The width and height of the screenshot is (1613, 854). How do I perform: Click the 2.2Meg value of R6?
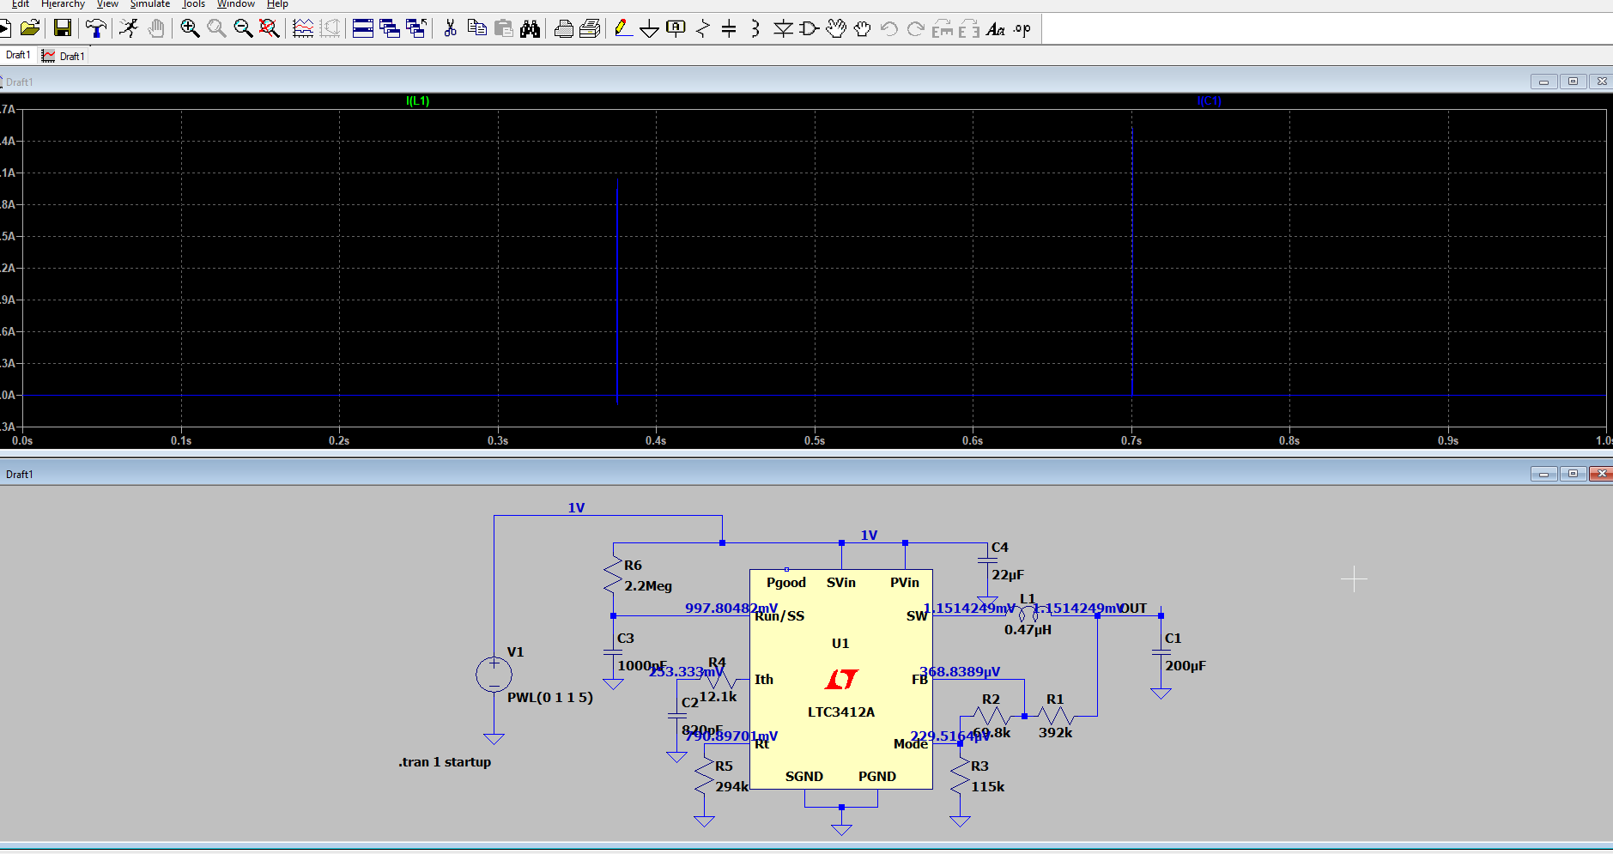648,586
